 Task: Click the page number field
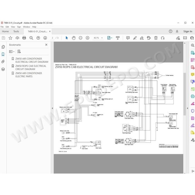pyautogui.click(x=52, y=38)
